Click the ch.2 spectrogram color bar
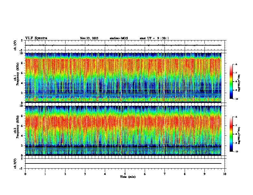 point(231,134)
